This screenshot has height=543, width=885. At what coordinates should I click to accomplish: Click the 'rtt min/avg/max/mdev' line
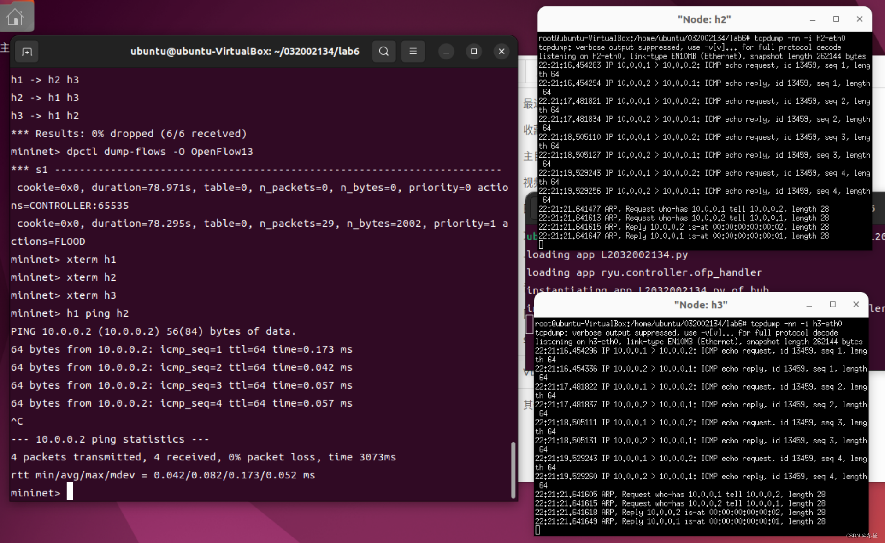(163, 475)
